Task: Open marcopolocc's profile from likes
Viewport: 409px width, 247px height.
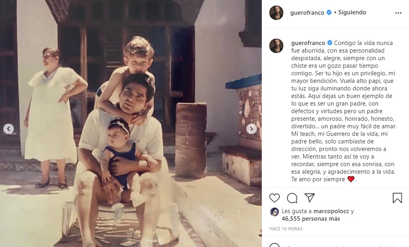Action: 331,211
